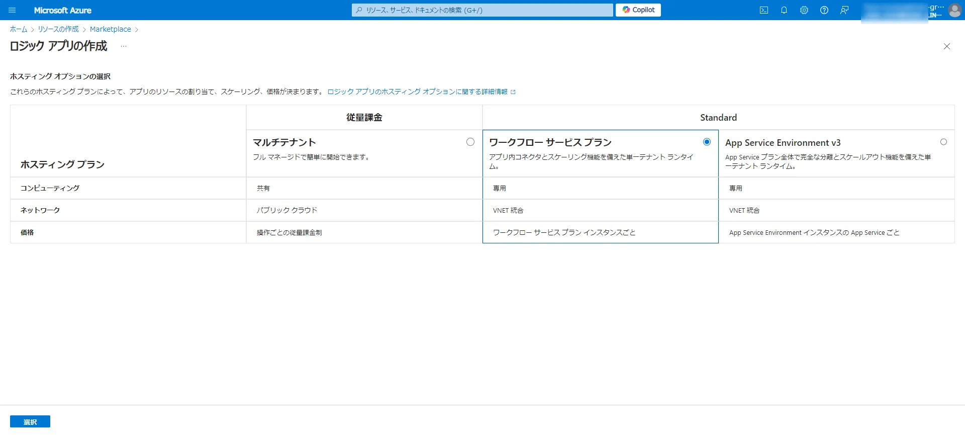Click the ネットワーク row label

click(x=40, y=210)
